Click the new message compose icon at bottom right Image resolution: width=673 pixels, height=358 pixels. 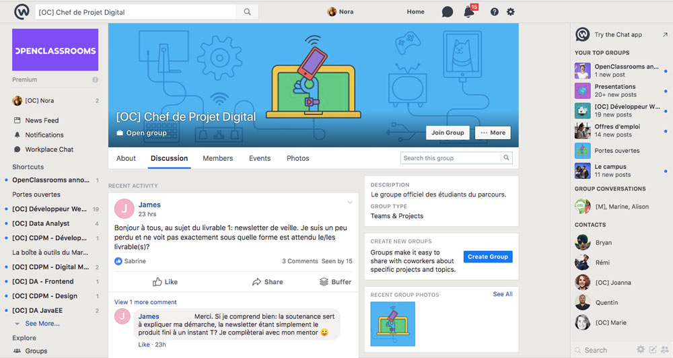[x=653, y=349]
